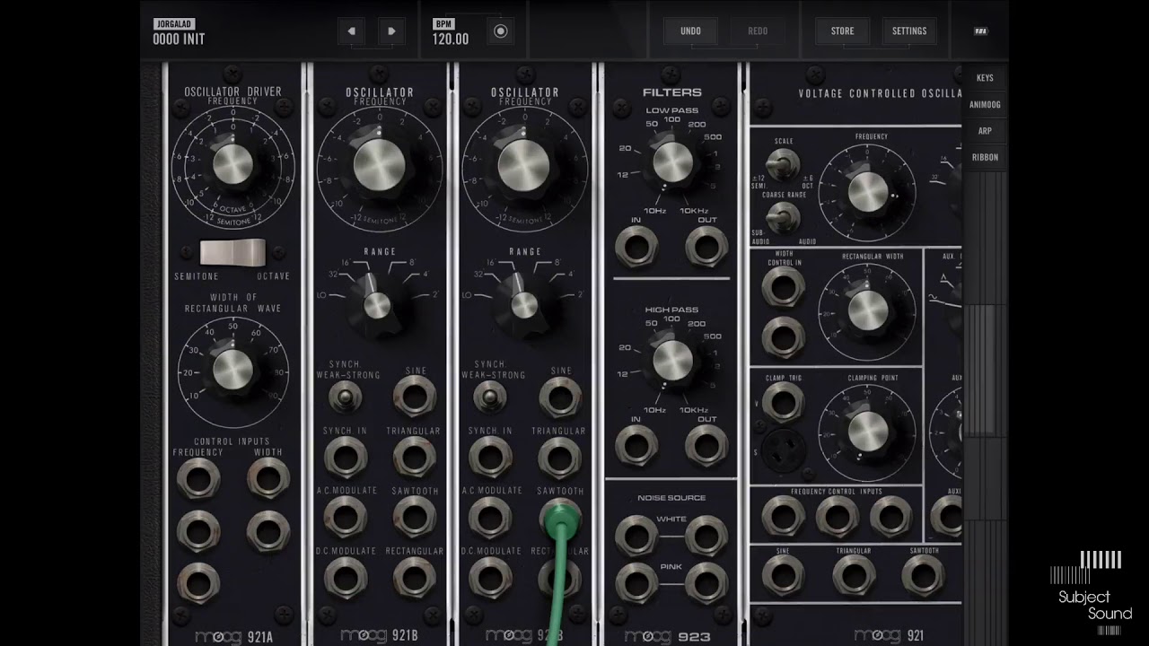The width and height of the screenshot is (1149, 646).
Task: Tap D.C. Modulate jack on left 921B
Action: (345, 577)
